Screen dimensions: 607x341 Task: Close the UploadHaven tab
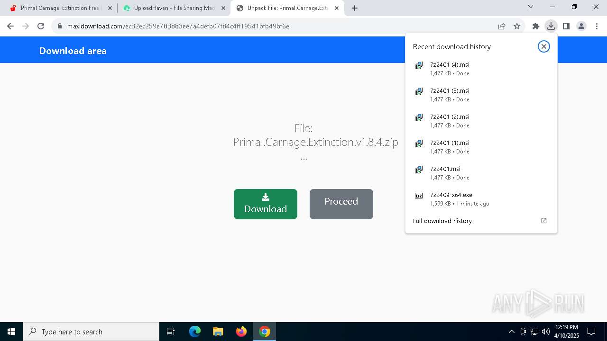(223, 8)
